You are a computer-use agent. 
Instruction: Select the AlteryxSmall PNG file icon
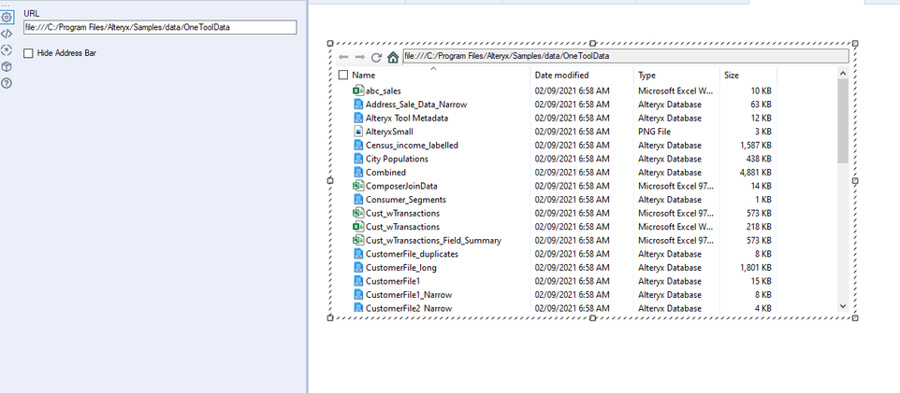[358, 132]
